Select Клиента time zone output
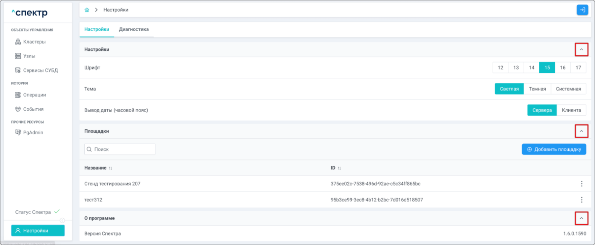 click(571, 110)
